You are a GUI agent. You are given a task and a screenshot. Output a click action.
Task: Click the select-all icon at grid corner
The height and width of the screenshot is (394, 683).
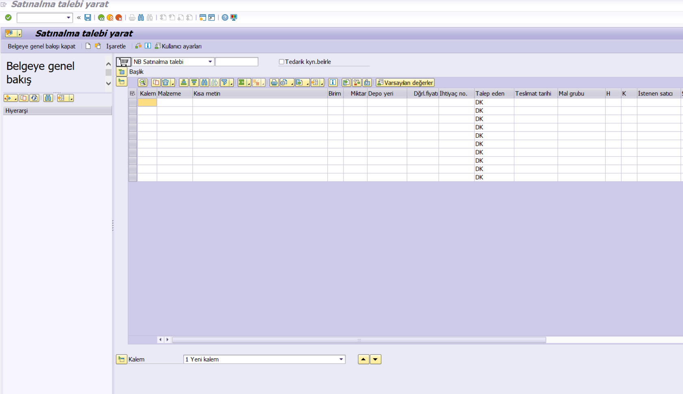133,93
